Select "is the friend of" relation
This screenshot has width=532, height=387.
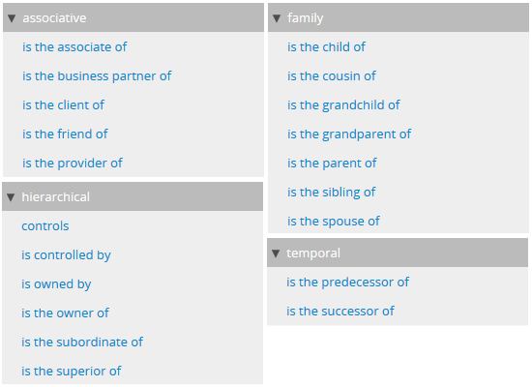click(65, 134)
